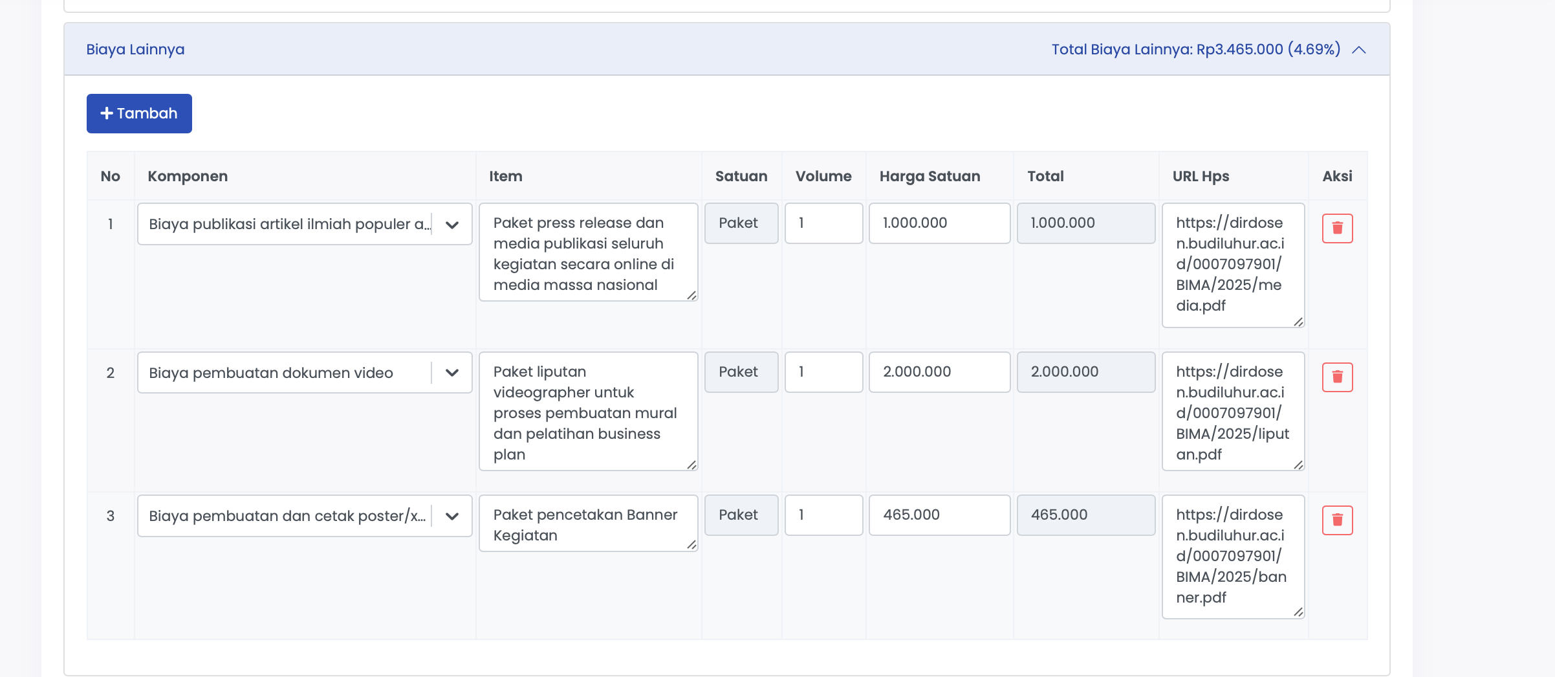Edit the Paket pencetakan Banner item text
Screen dimensions: 1555x677
(x=587, y=524)
